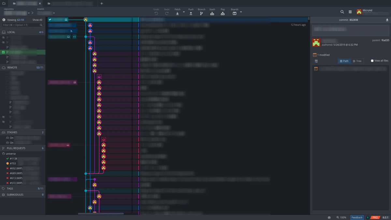Close the first repository tab
This screenshot has height=220, width=391.
(40, 4)
